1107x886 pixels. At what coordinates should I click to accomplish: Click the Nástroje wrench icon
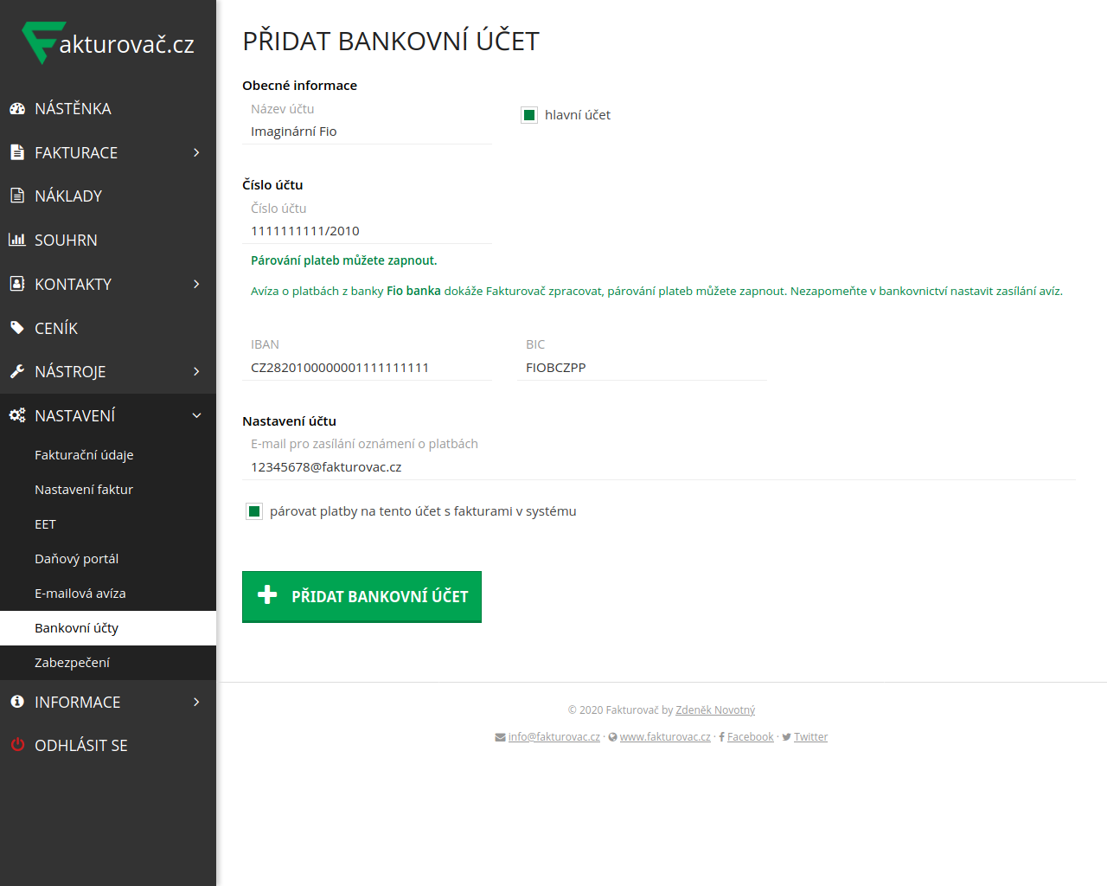pyautogui.click(x=17, y=372)
